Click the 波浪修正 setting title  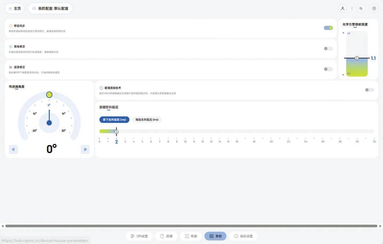19,67
